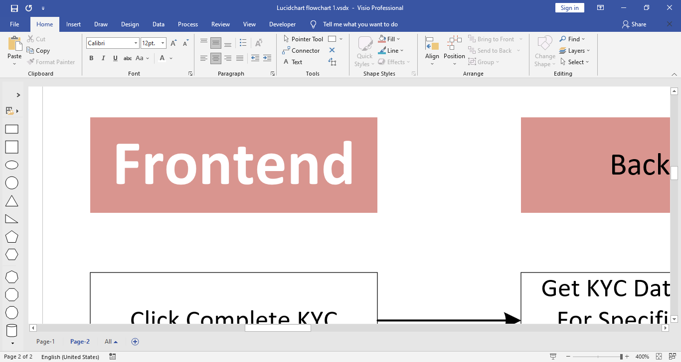Image resolution: width=681 pixels, height=362 pixels.
Task: Open the font name dropdown
Action: point(135,43)
